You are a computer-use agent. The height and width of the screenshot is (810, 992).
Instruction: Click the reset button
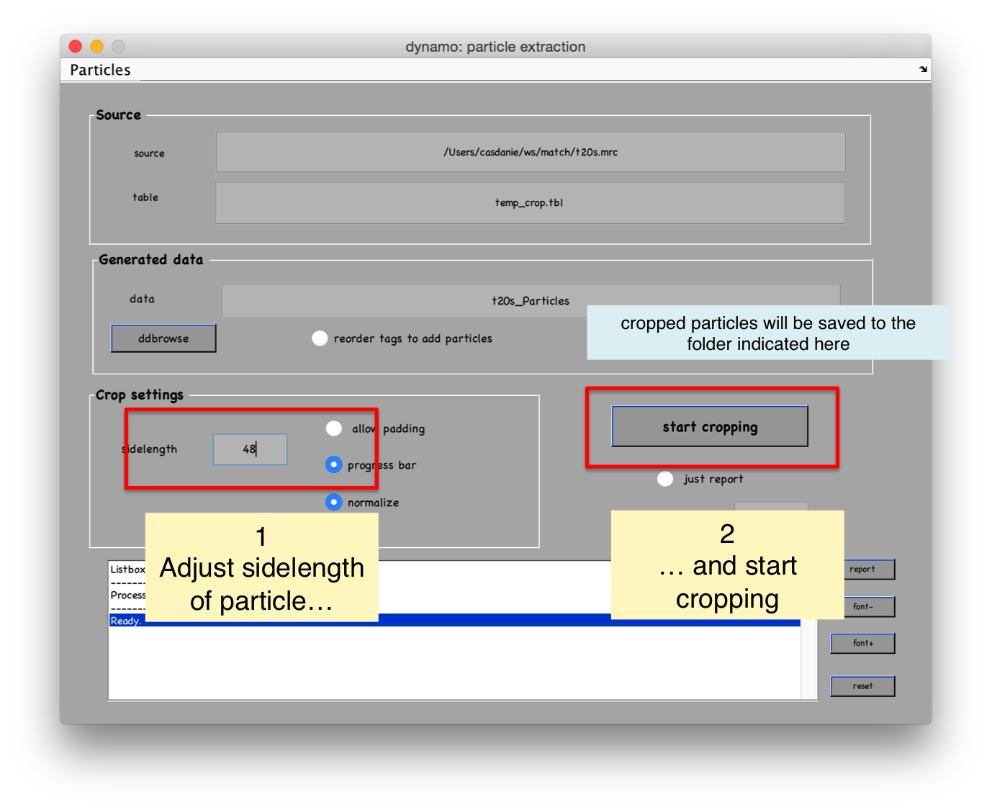862,686
